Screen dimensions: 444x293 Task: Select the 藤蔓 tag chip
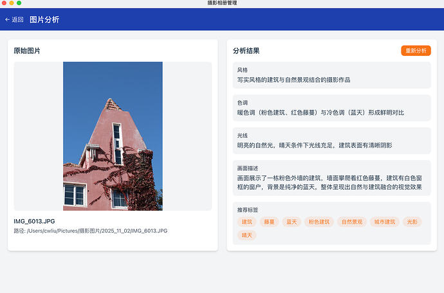pos(269,222)
